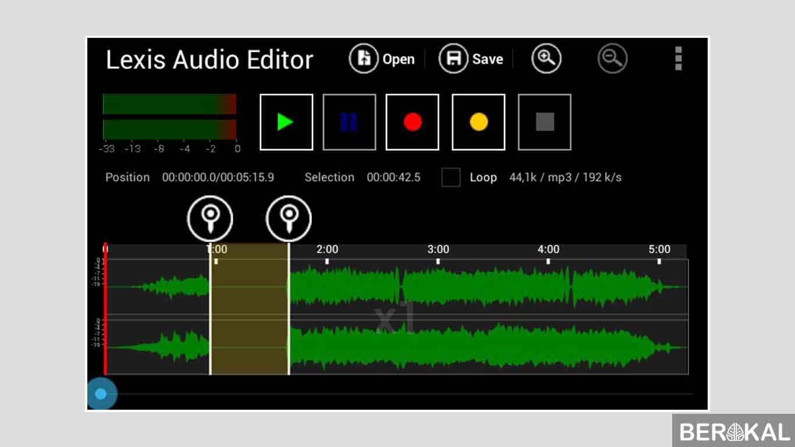Start recording with red record button
Image resolution: width=795 pixels, height=447 pixels.
[x=412, y=122]
